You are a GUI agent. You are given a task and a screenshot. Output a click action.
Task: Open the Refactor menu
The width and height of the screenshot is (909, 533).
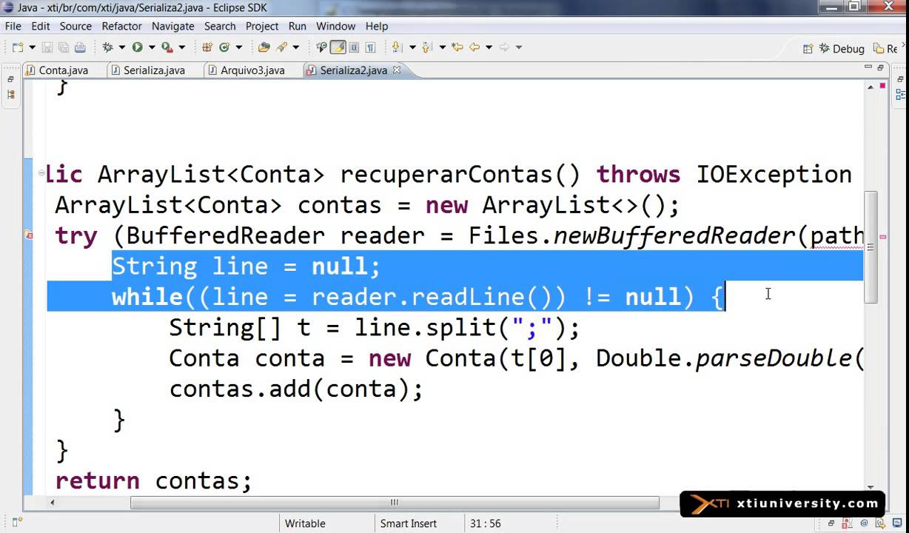(x=121, y=26)
